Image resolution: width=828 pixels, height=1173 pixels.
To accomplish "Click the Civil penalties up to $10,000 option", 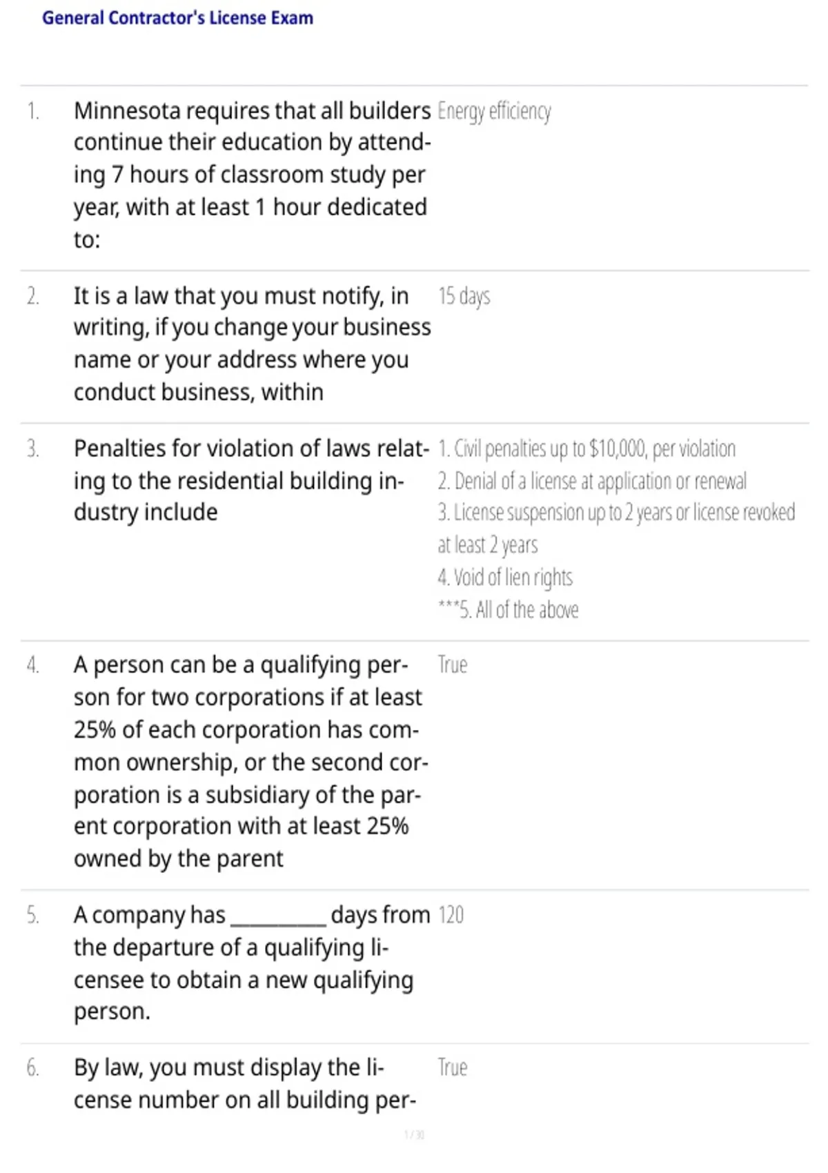I will point(586,448).
